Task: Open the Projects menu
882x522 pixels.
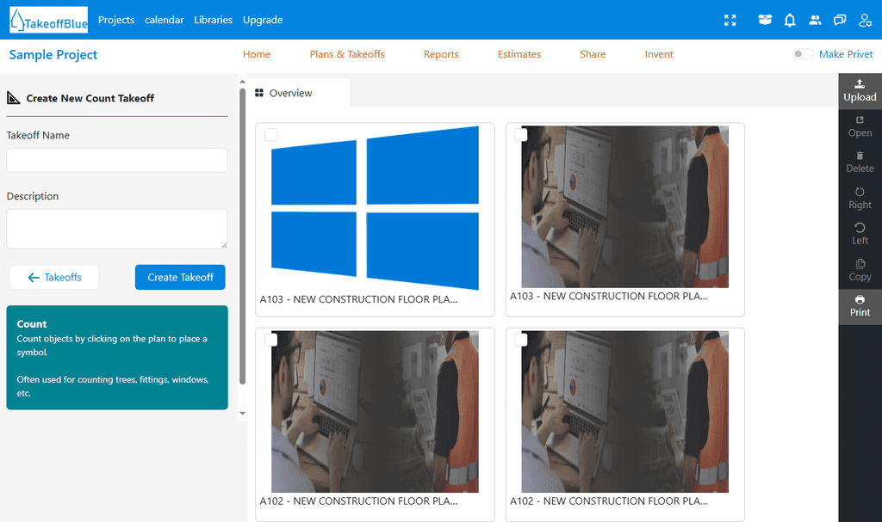Action: tap(116, 20)
